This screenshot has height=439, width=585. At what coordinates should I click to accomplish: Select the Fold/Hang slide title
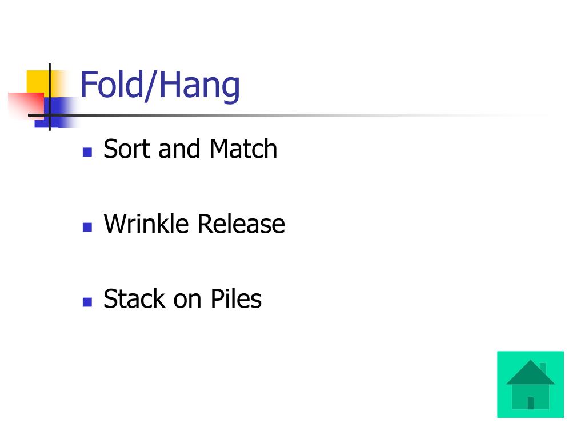point(160,86)
